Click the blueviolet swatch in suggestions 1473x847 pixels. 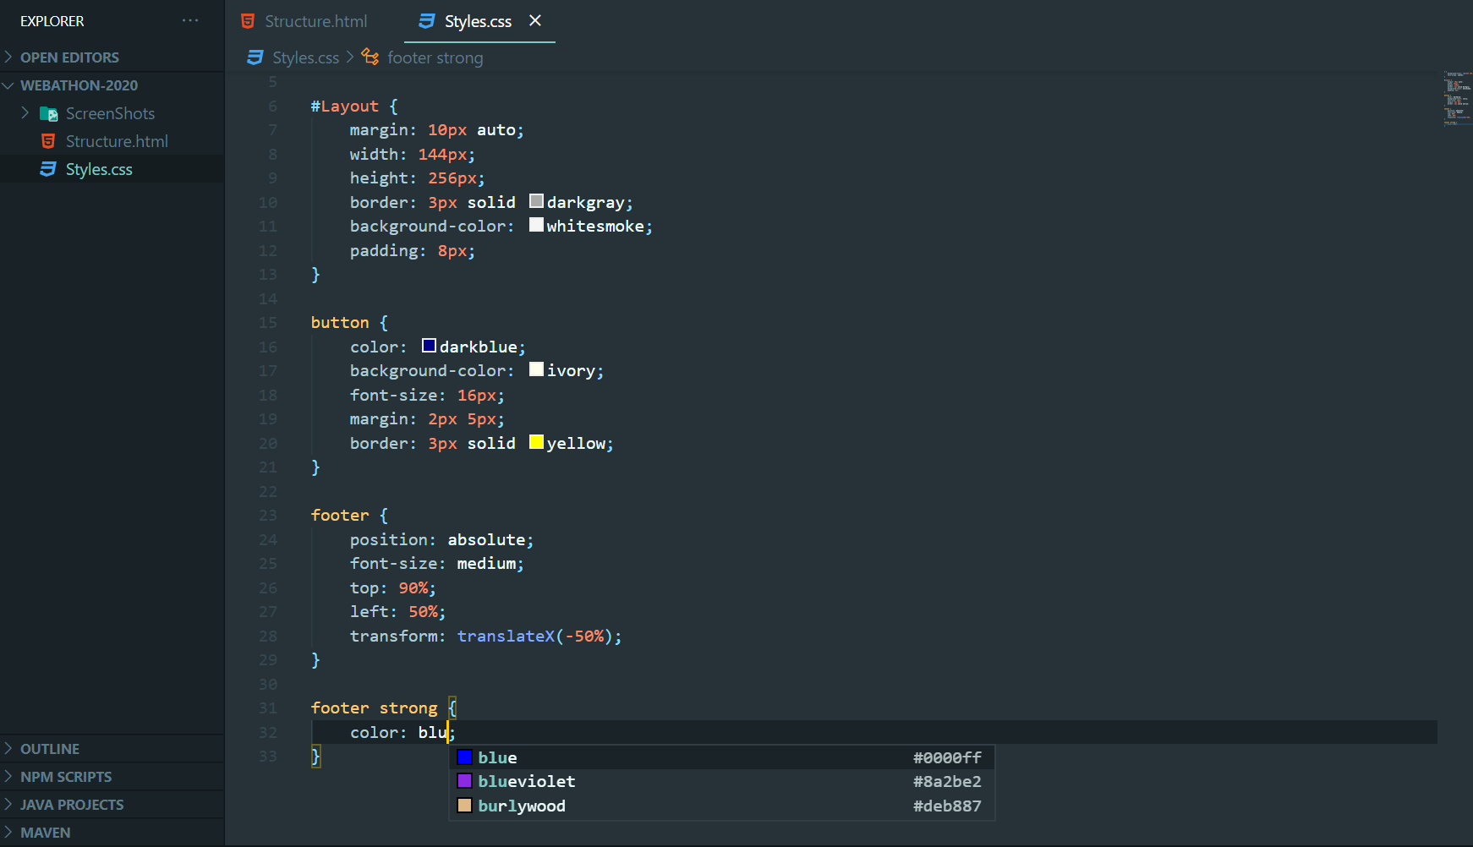[464, 780]
